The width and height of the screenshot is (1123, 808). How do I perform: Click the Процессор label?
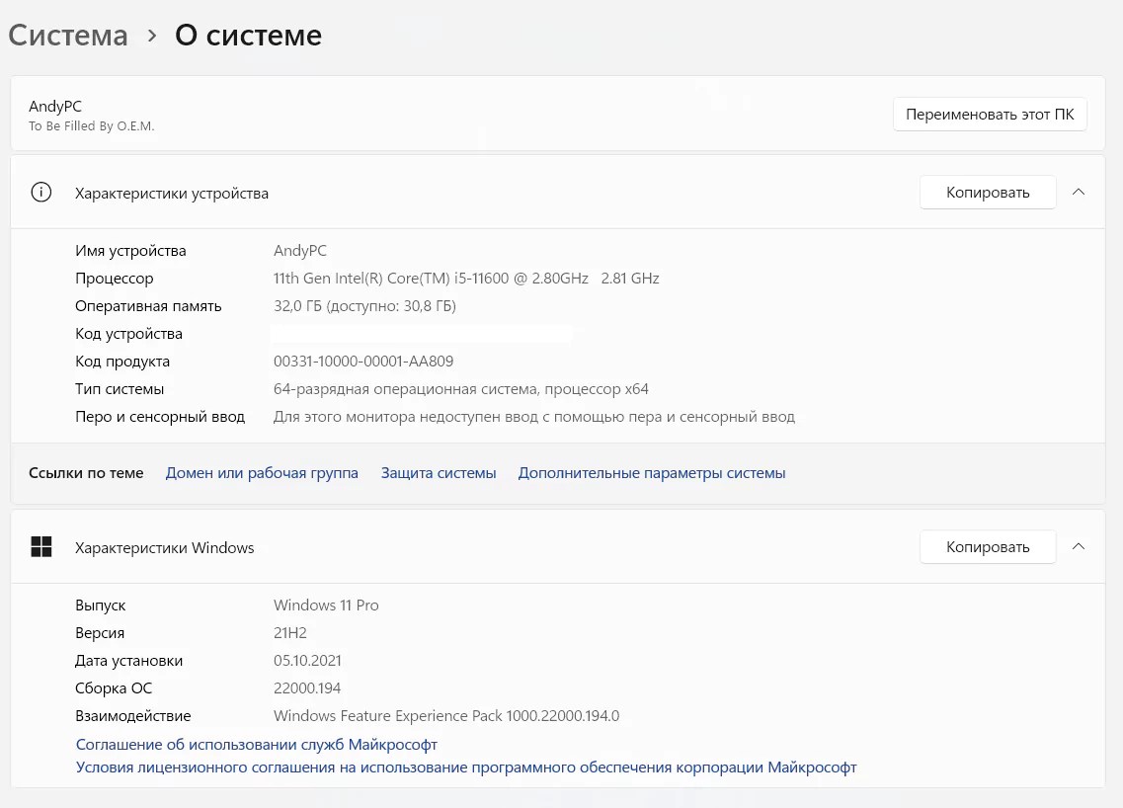coord(115,278)
